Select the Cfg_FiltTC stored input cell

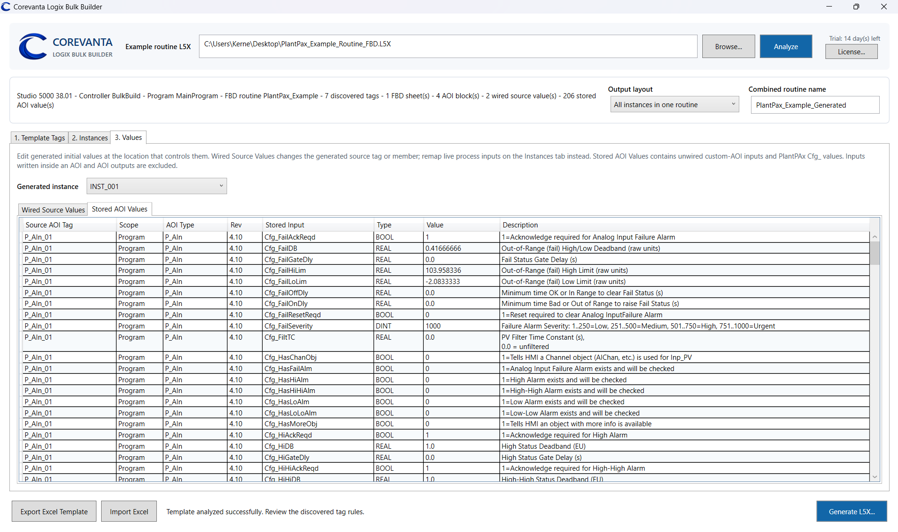pyautogui.click(x=318, y=342)
